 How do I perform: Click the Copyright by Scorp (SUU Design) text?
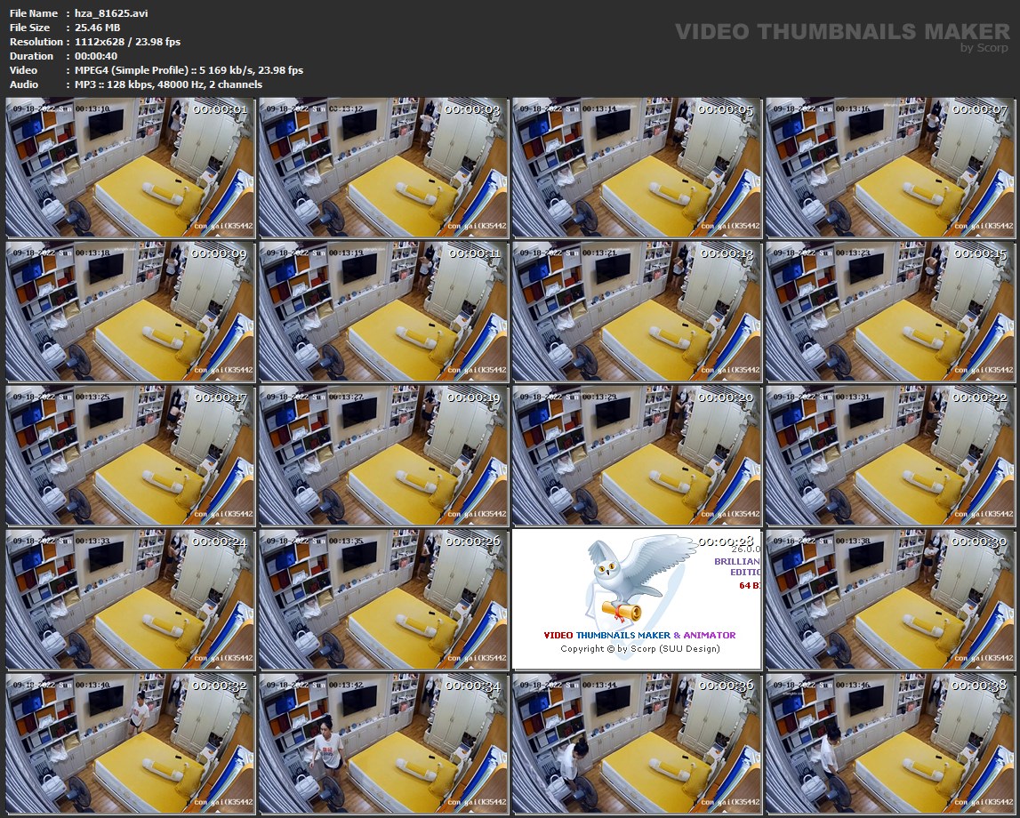639,648
